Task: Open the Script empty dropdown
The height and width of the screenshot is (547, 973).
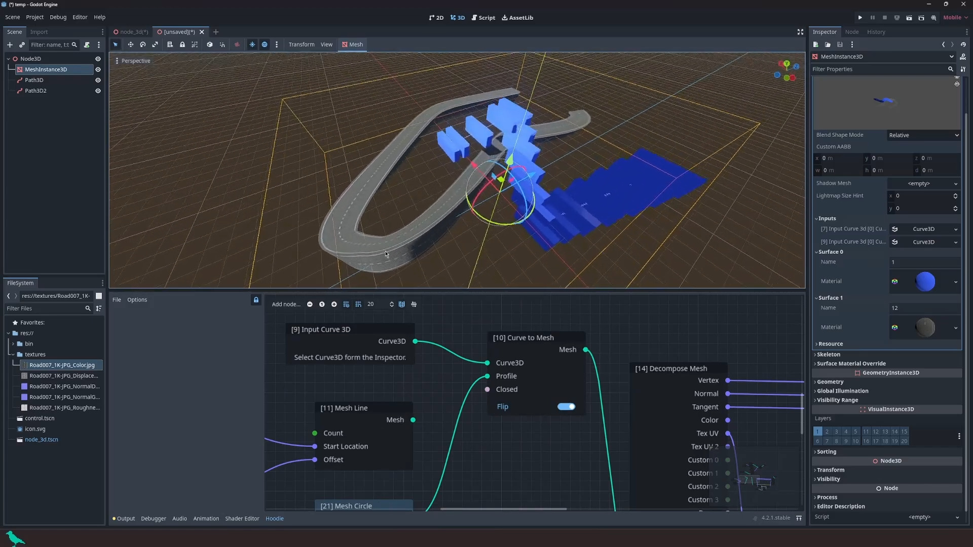Action: pyautogui.click(x=924, y=517)
